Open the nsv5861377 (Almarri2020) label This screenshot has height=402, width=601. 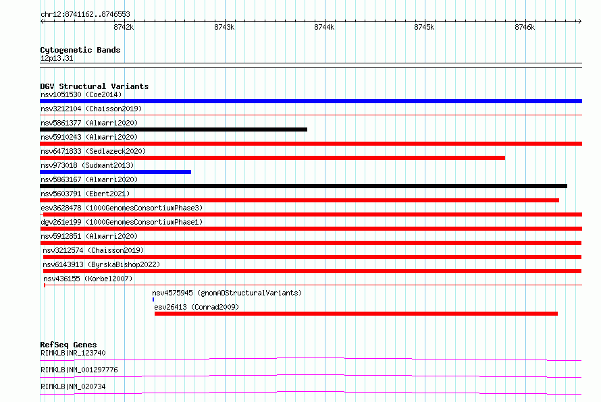(89, 123)
